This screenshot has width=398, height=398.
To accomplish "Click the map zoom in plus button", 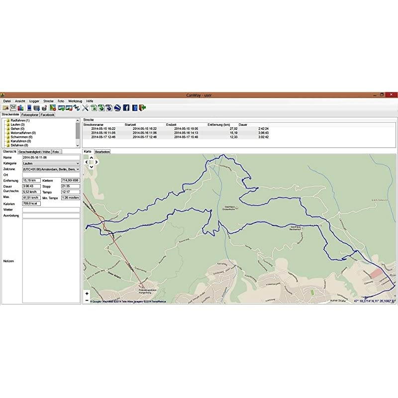I will tap(87, 294).
